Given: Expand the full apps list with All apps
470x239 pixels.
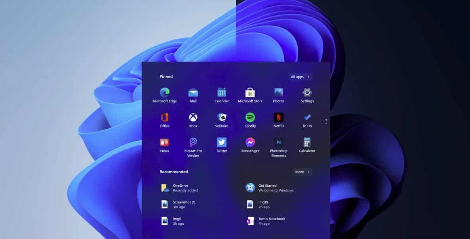Looking at the screenshot, I should (x=300, y=76).
